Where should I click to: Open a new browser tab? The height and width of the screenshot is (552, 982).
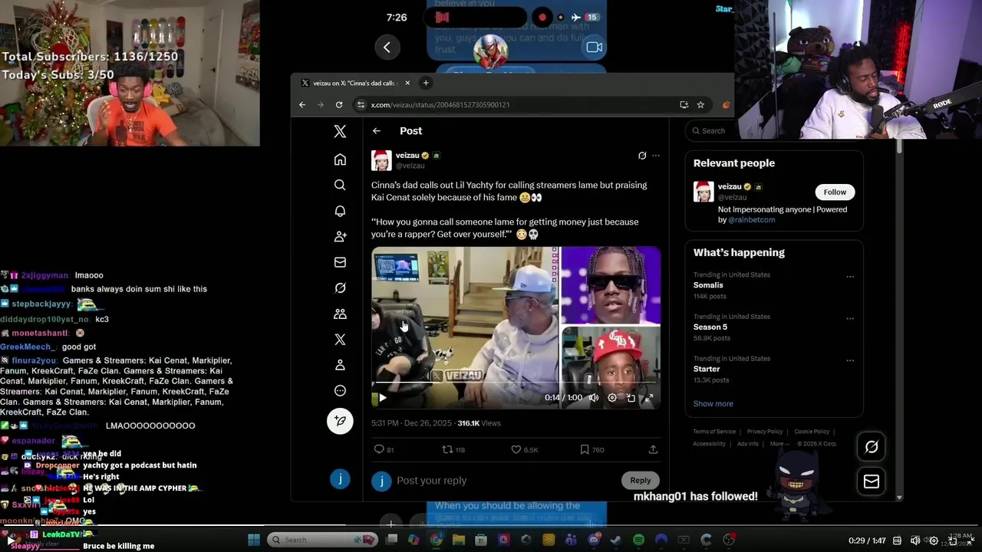pos(426,83)
